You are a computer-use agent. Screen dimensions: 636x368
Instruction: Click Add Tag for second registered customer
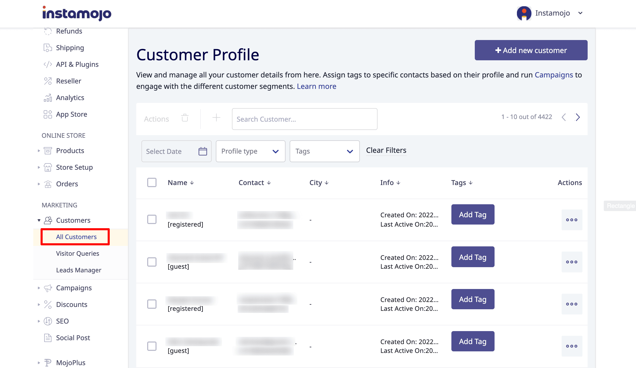[x=473, y=299]
